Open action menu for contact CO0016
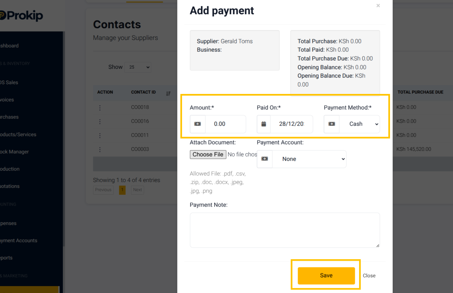Viewport: 453px width, 293px height. (100, 122)
